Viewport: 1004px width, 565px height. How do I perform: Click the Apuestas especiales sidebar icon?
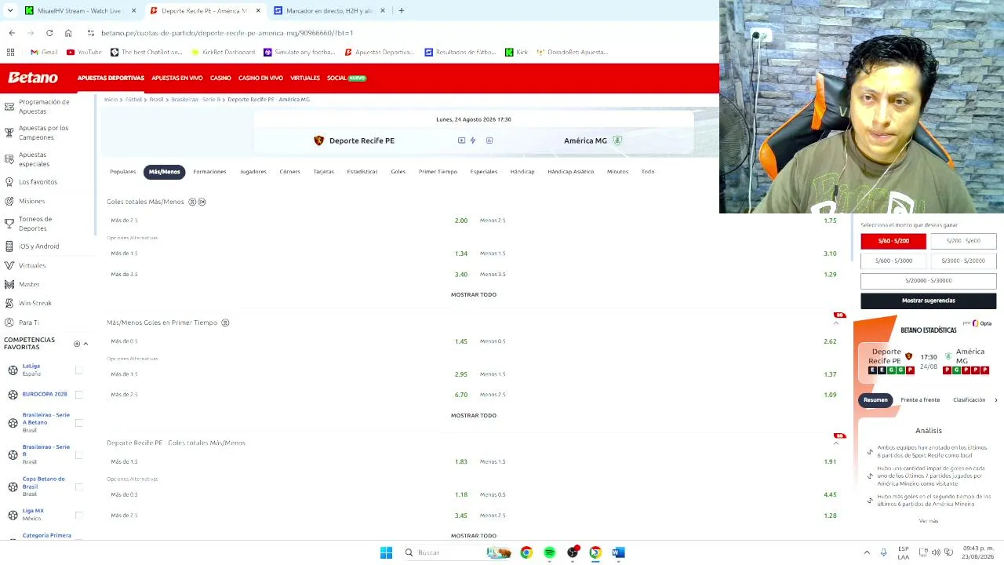(10, 159)
